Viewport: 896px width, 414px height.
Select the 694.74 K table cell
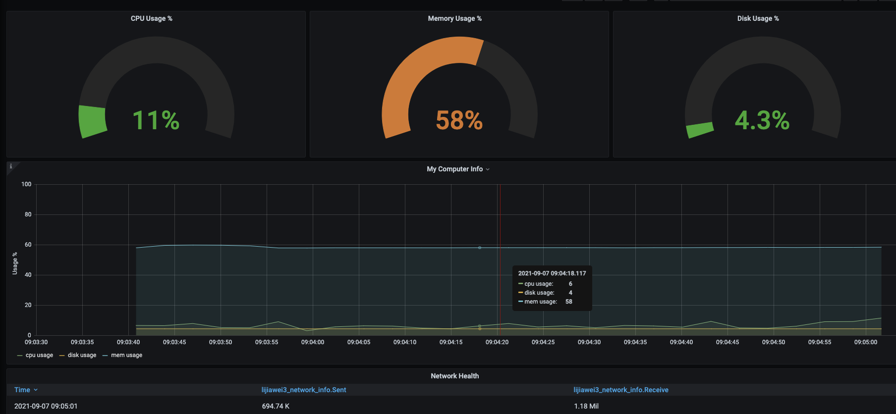[x=276, y=406]
